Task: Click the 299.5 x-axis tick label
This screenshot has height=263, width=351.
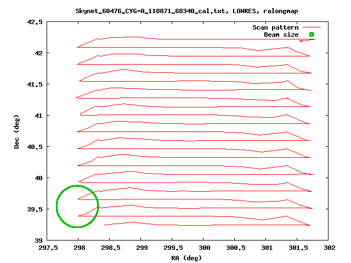Action: pos(173,248)
